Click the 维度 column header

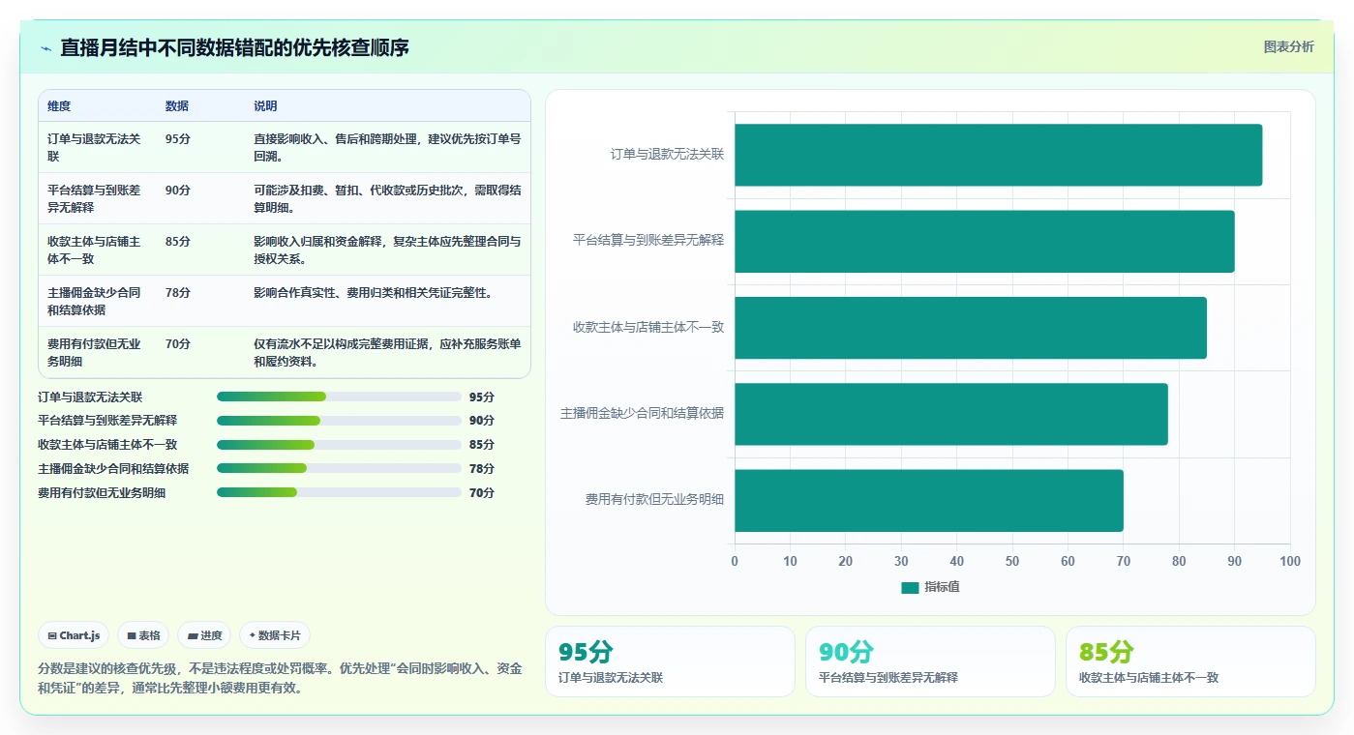pyautogui.click(x=59, y=105)
